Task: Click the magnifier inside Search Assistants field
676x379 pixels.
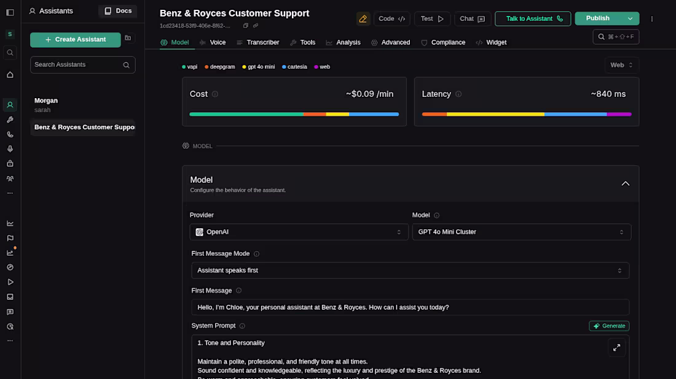Action: point(127,65)
